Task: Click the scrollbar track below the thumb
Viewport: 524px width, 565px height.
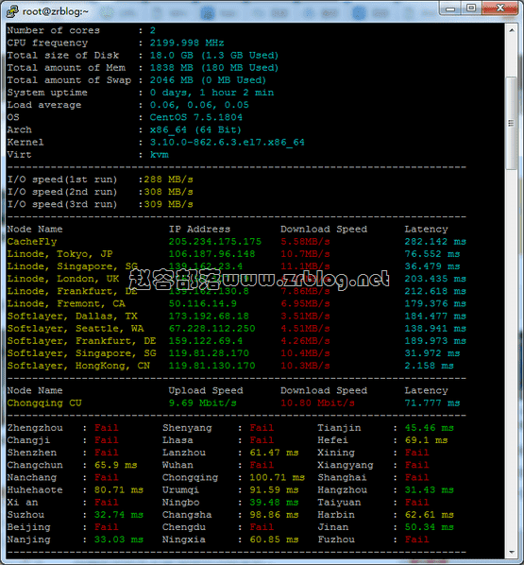Action: 512,357
